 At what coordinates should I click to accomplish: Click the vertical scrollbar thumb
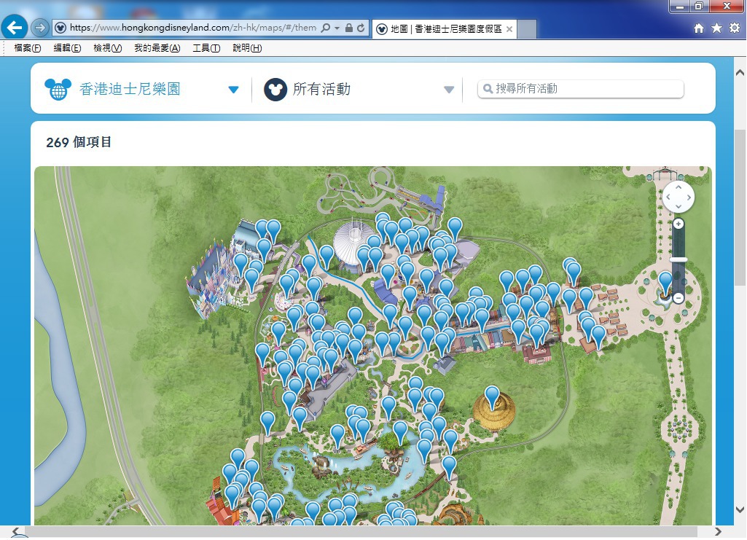[x=740, y=207]
